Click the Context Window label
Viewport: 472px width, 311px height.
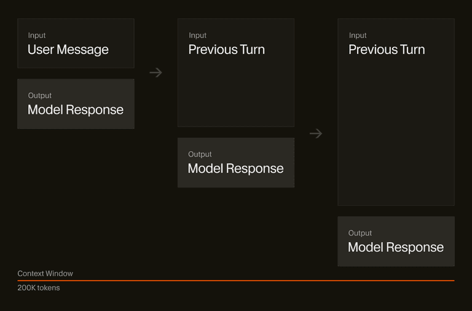coord(45,274)
